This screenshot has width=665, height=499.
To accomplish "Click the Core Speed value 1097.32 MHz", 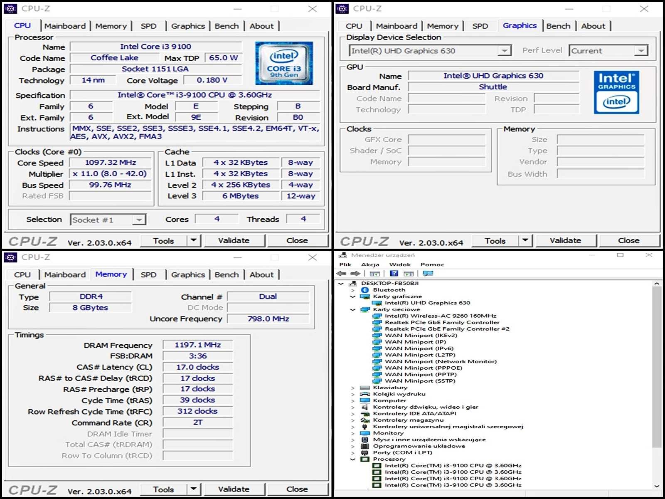I will click(x=110, y=163).
